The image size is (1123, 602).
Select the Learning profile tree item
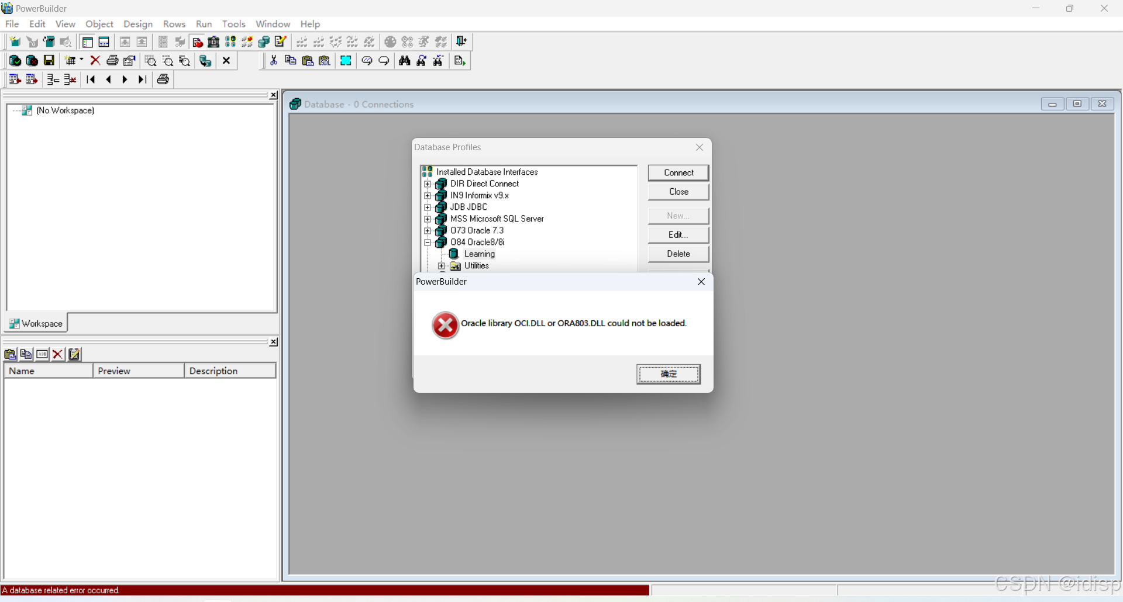click(x=480, y=254)
